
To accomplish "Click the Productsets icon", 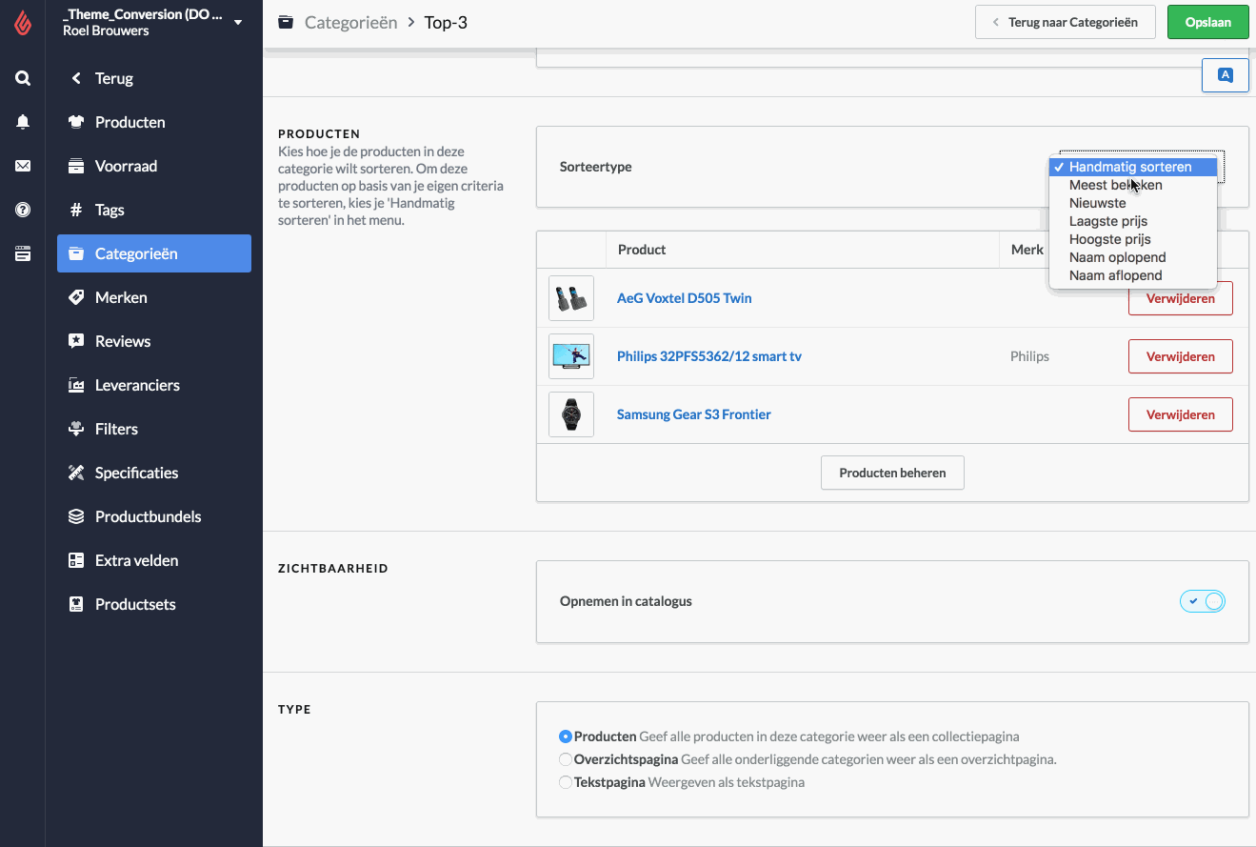I will (76, 604).
